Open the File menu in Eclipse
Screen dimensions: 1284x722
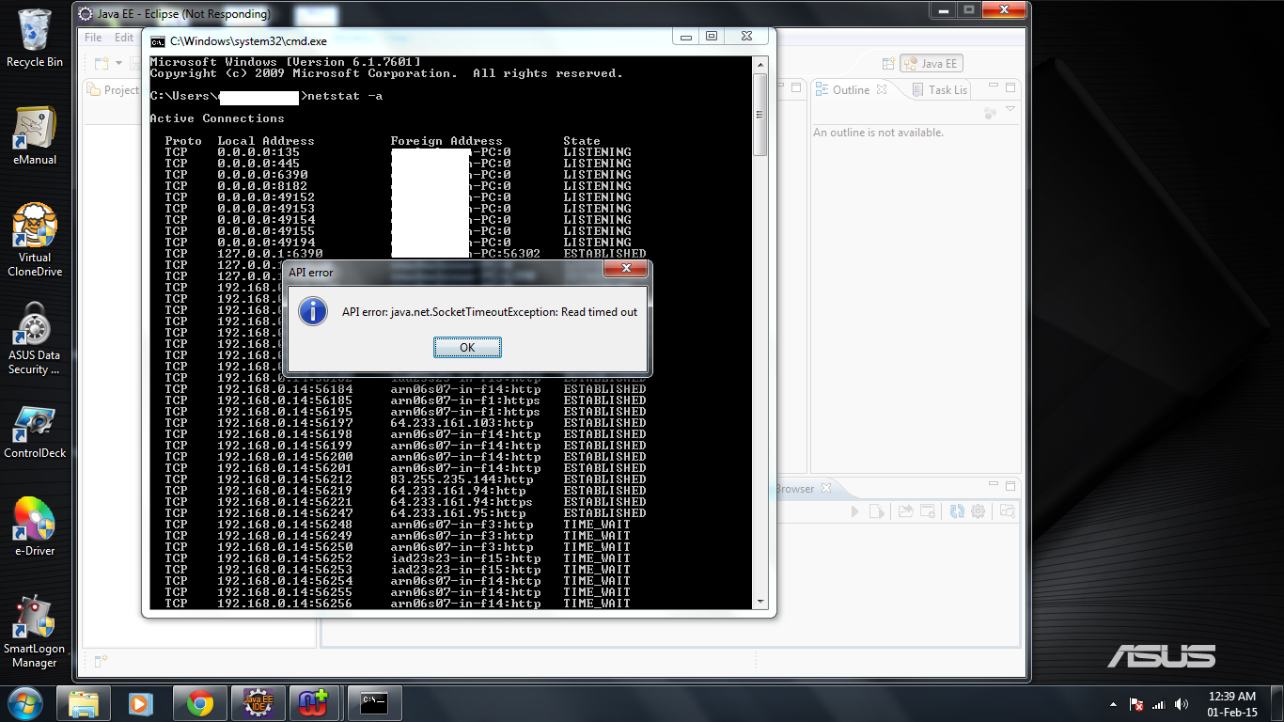(x=93, y=38)
